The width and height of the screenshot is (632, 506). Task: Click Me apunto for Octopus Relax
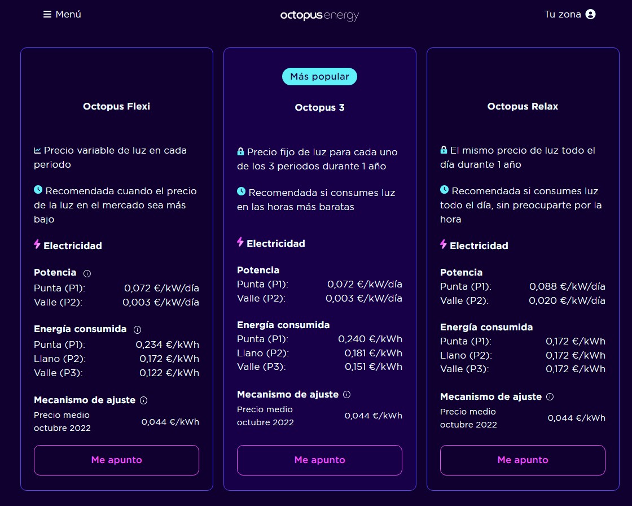(x=523, y=460)
